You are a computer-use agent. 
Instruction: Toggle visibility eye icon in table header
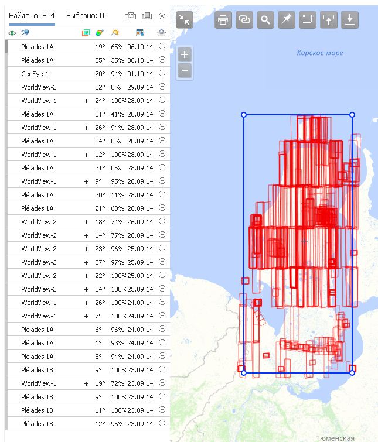tap(12, 33)
